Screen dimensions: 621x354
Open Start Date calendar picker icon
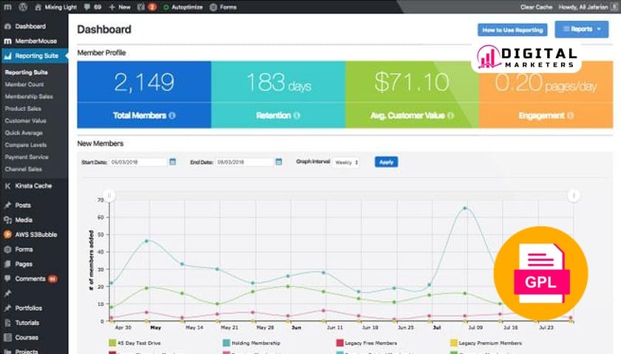(172, 162)
